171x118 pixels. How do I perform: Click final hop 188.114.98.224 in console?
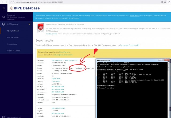131,83
